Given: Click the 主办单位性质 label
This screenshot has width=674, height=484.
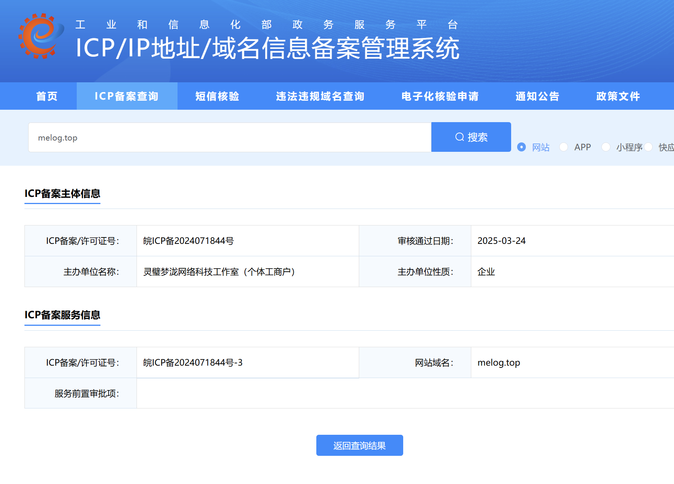Looking at the screenshot, I should point(425,272).
